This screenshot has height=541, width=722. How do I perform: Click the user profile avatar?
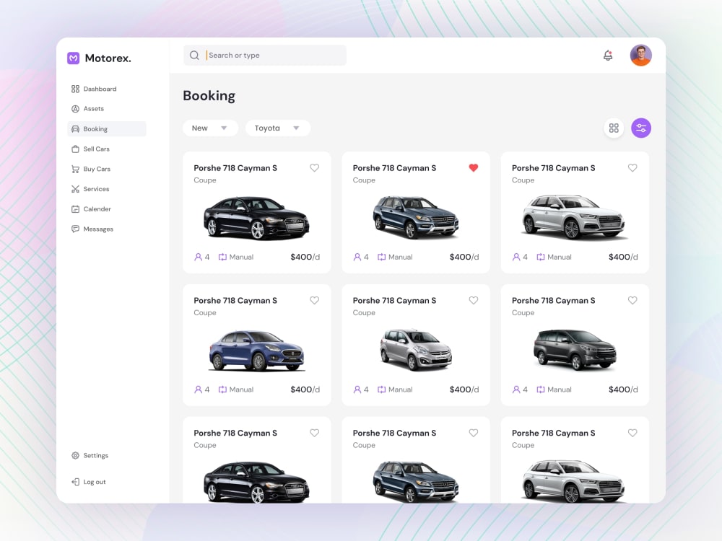(641, 55)
